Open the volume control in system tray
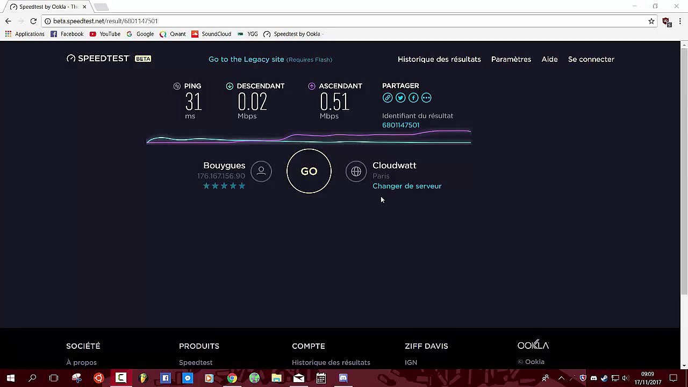Image resolution: width=688 pixels, height=387 pixels. (x=626, y=378)
